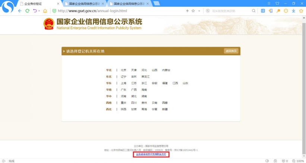
Task: Click the 返回首页 button
Action: (x=231, y=51)
